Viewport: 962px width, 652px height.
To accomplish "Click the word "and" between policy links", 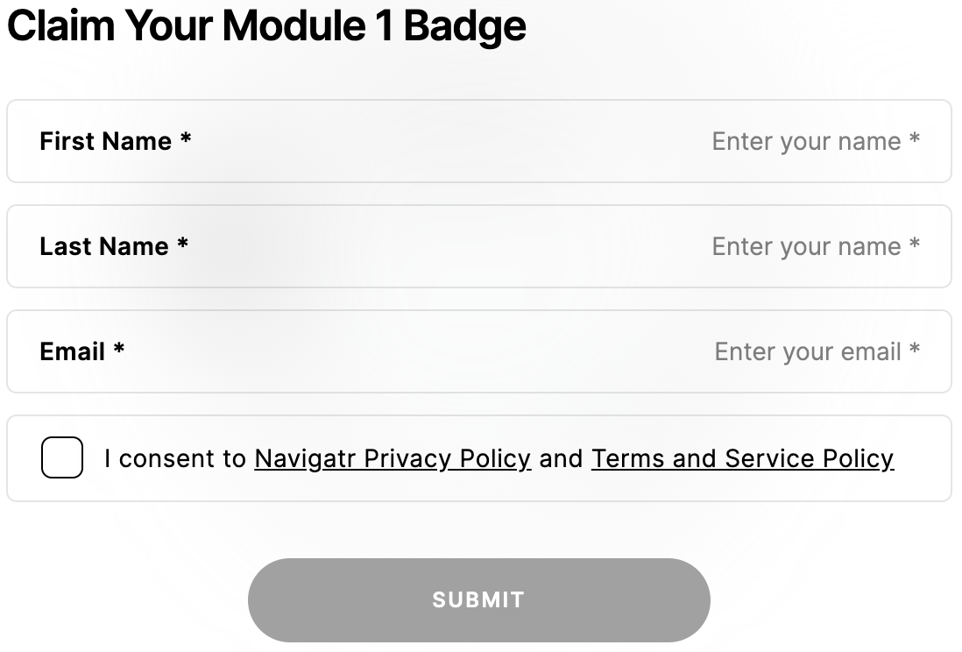I will coord(561,458).
